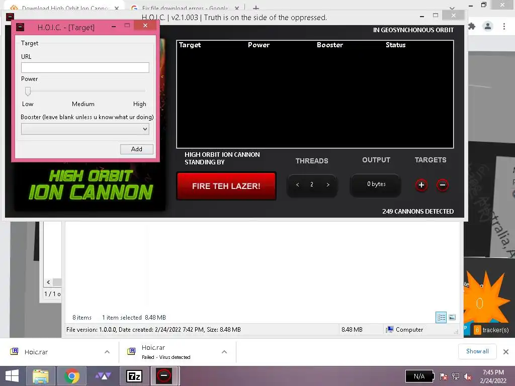Open Chrome from the taskbar
The height and width of the screenshot is (386, 515).
[x=72, y=376]
